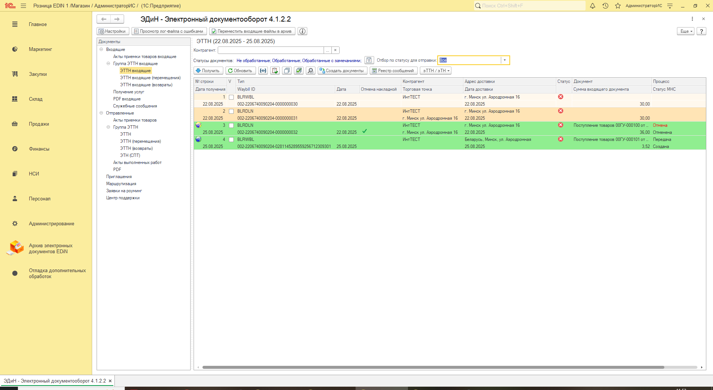Click the information icon next to archive button
Viewport: 713px width, 390px height.
pyautogui.click(x=302, y=31)
